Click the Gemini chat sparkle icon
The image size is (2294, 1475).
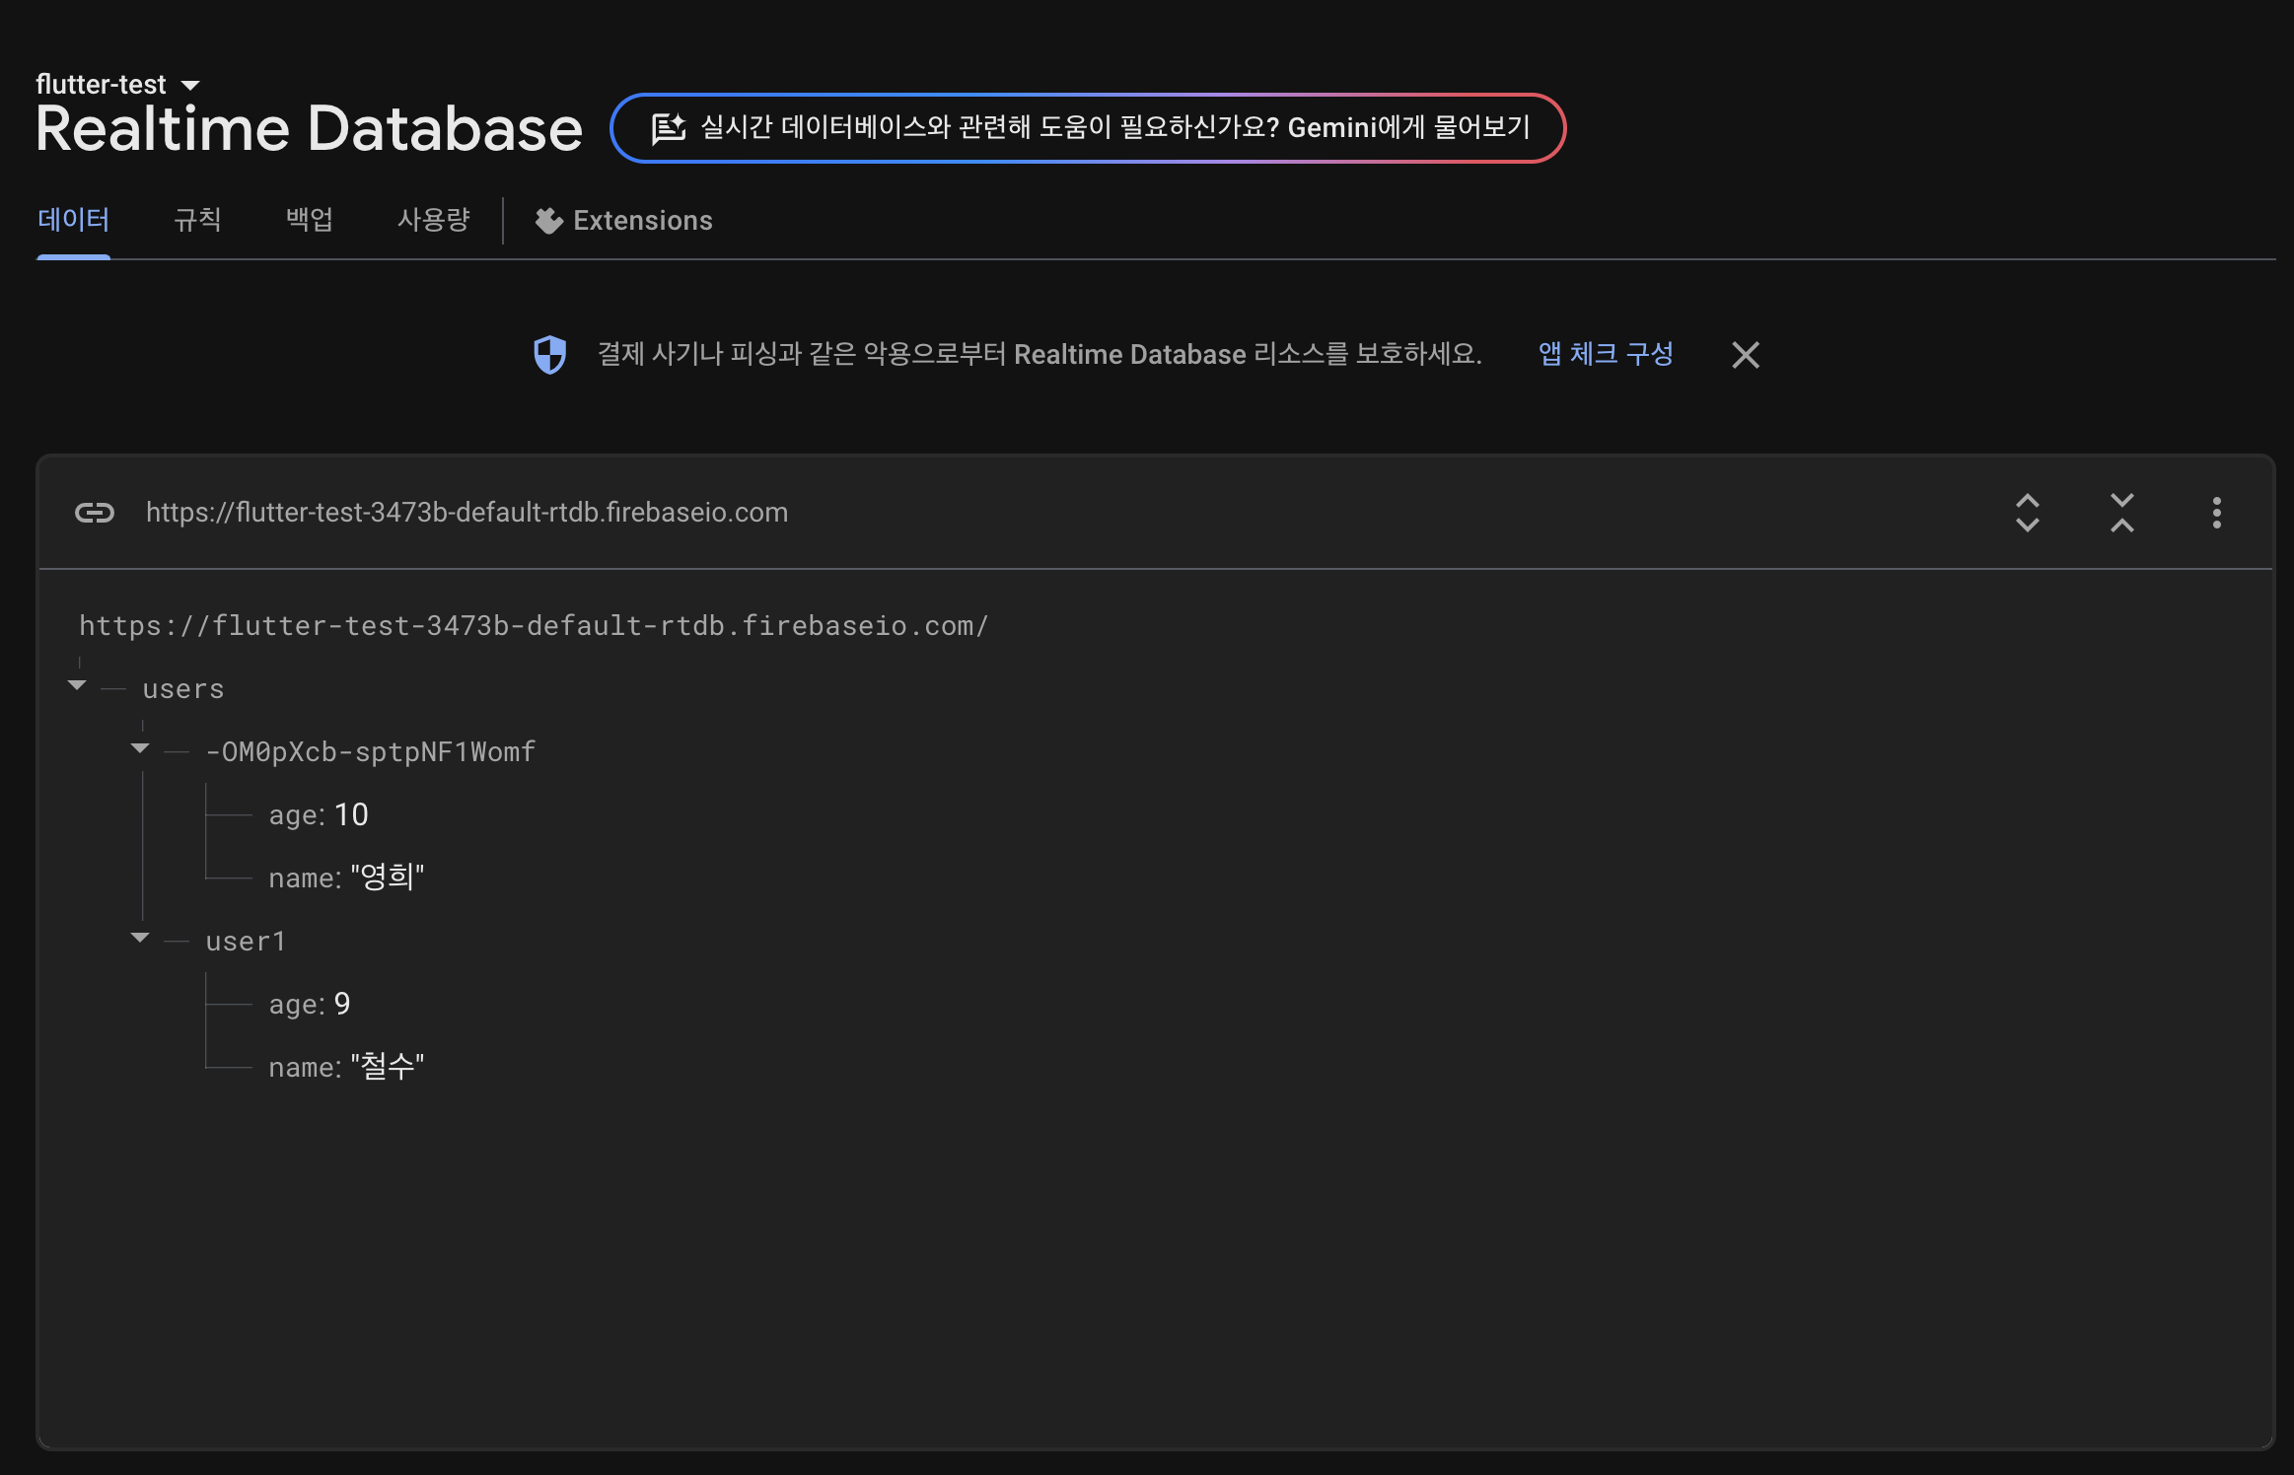coord(669,128)
